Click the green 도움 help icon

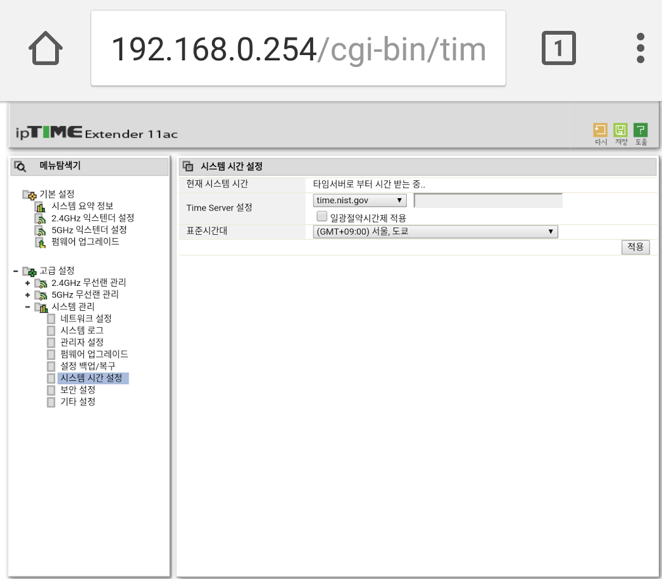640,130
